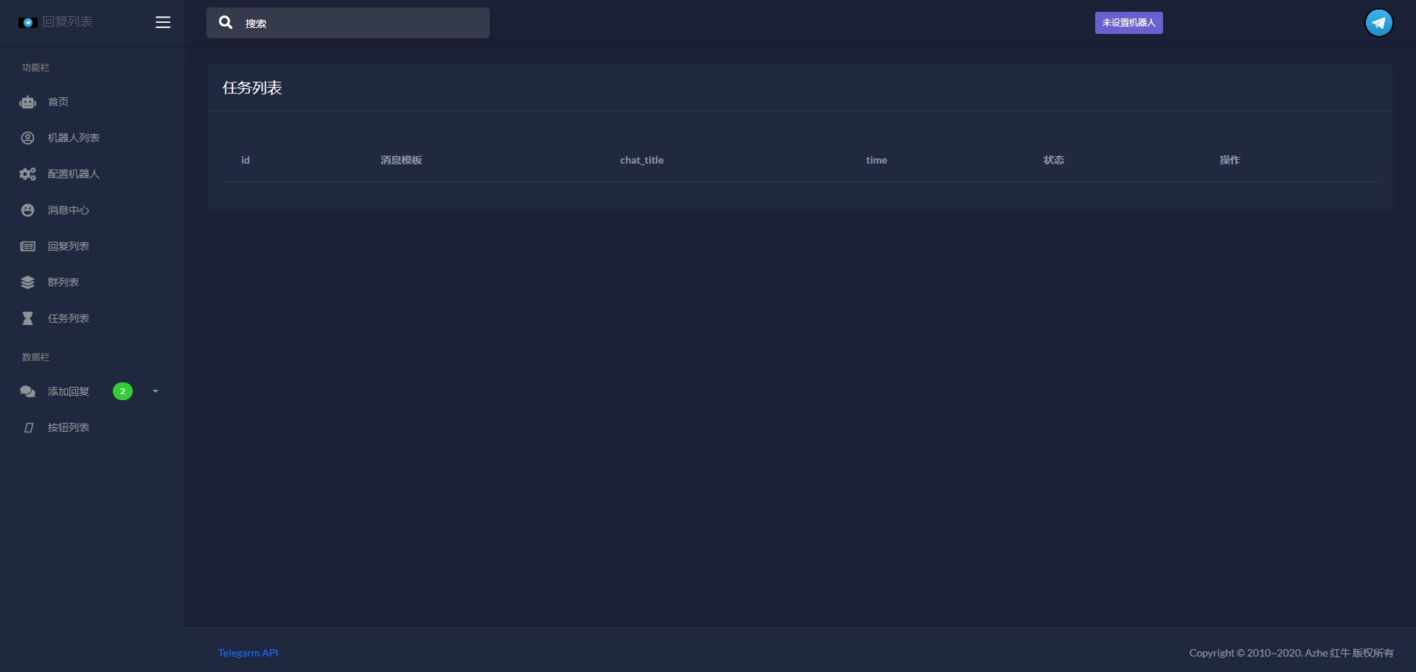Open the 群列表 menu item
The width and height of the screenshot is (1416, 672).
click(63, 282)
